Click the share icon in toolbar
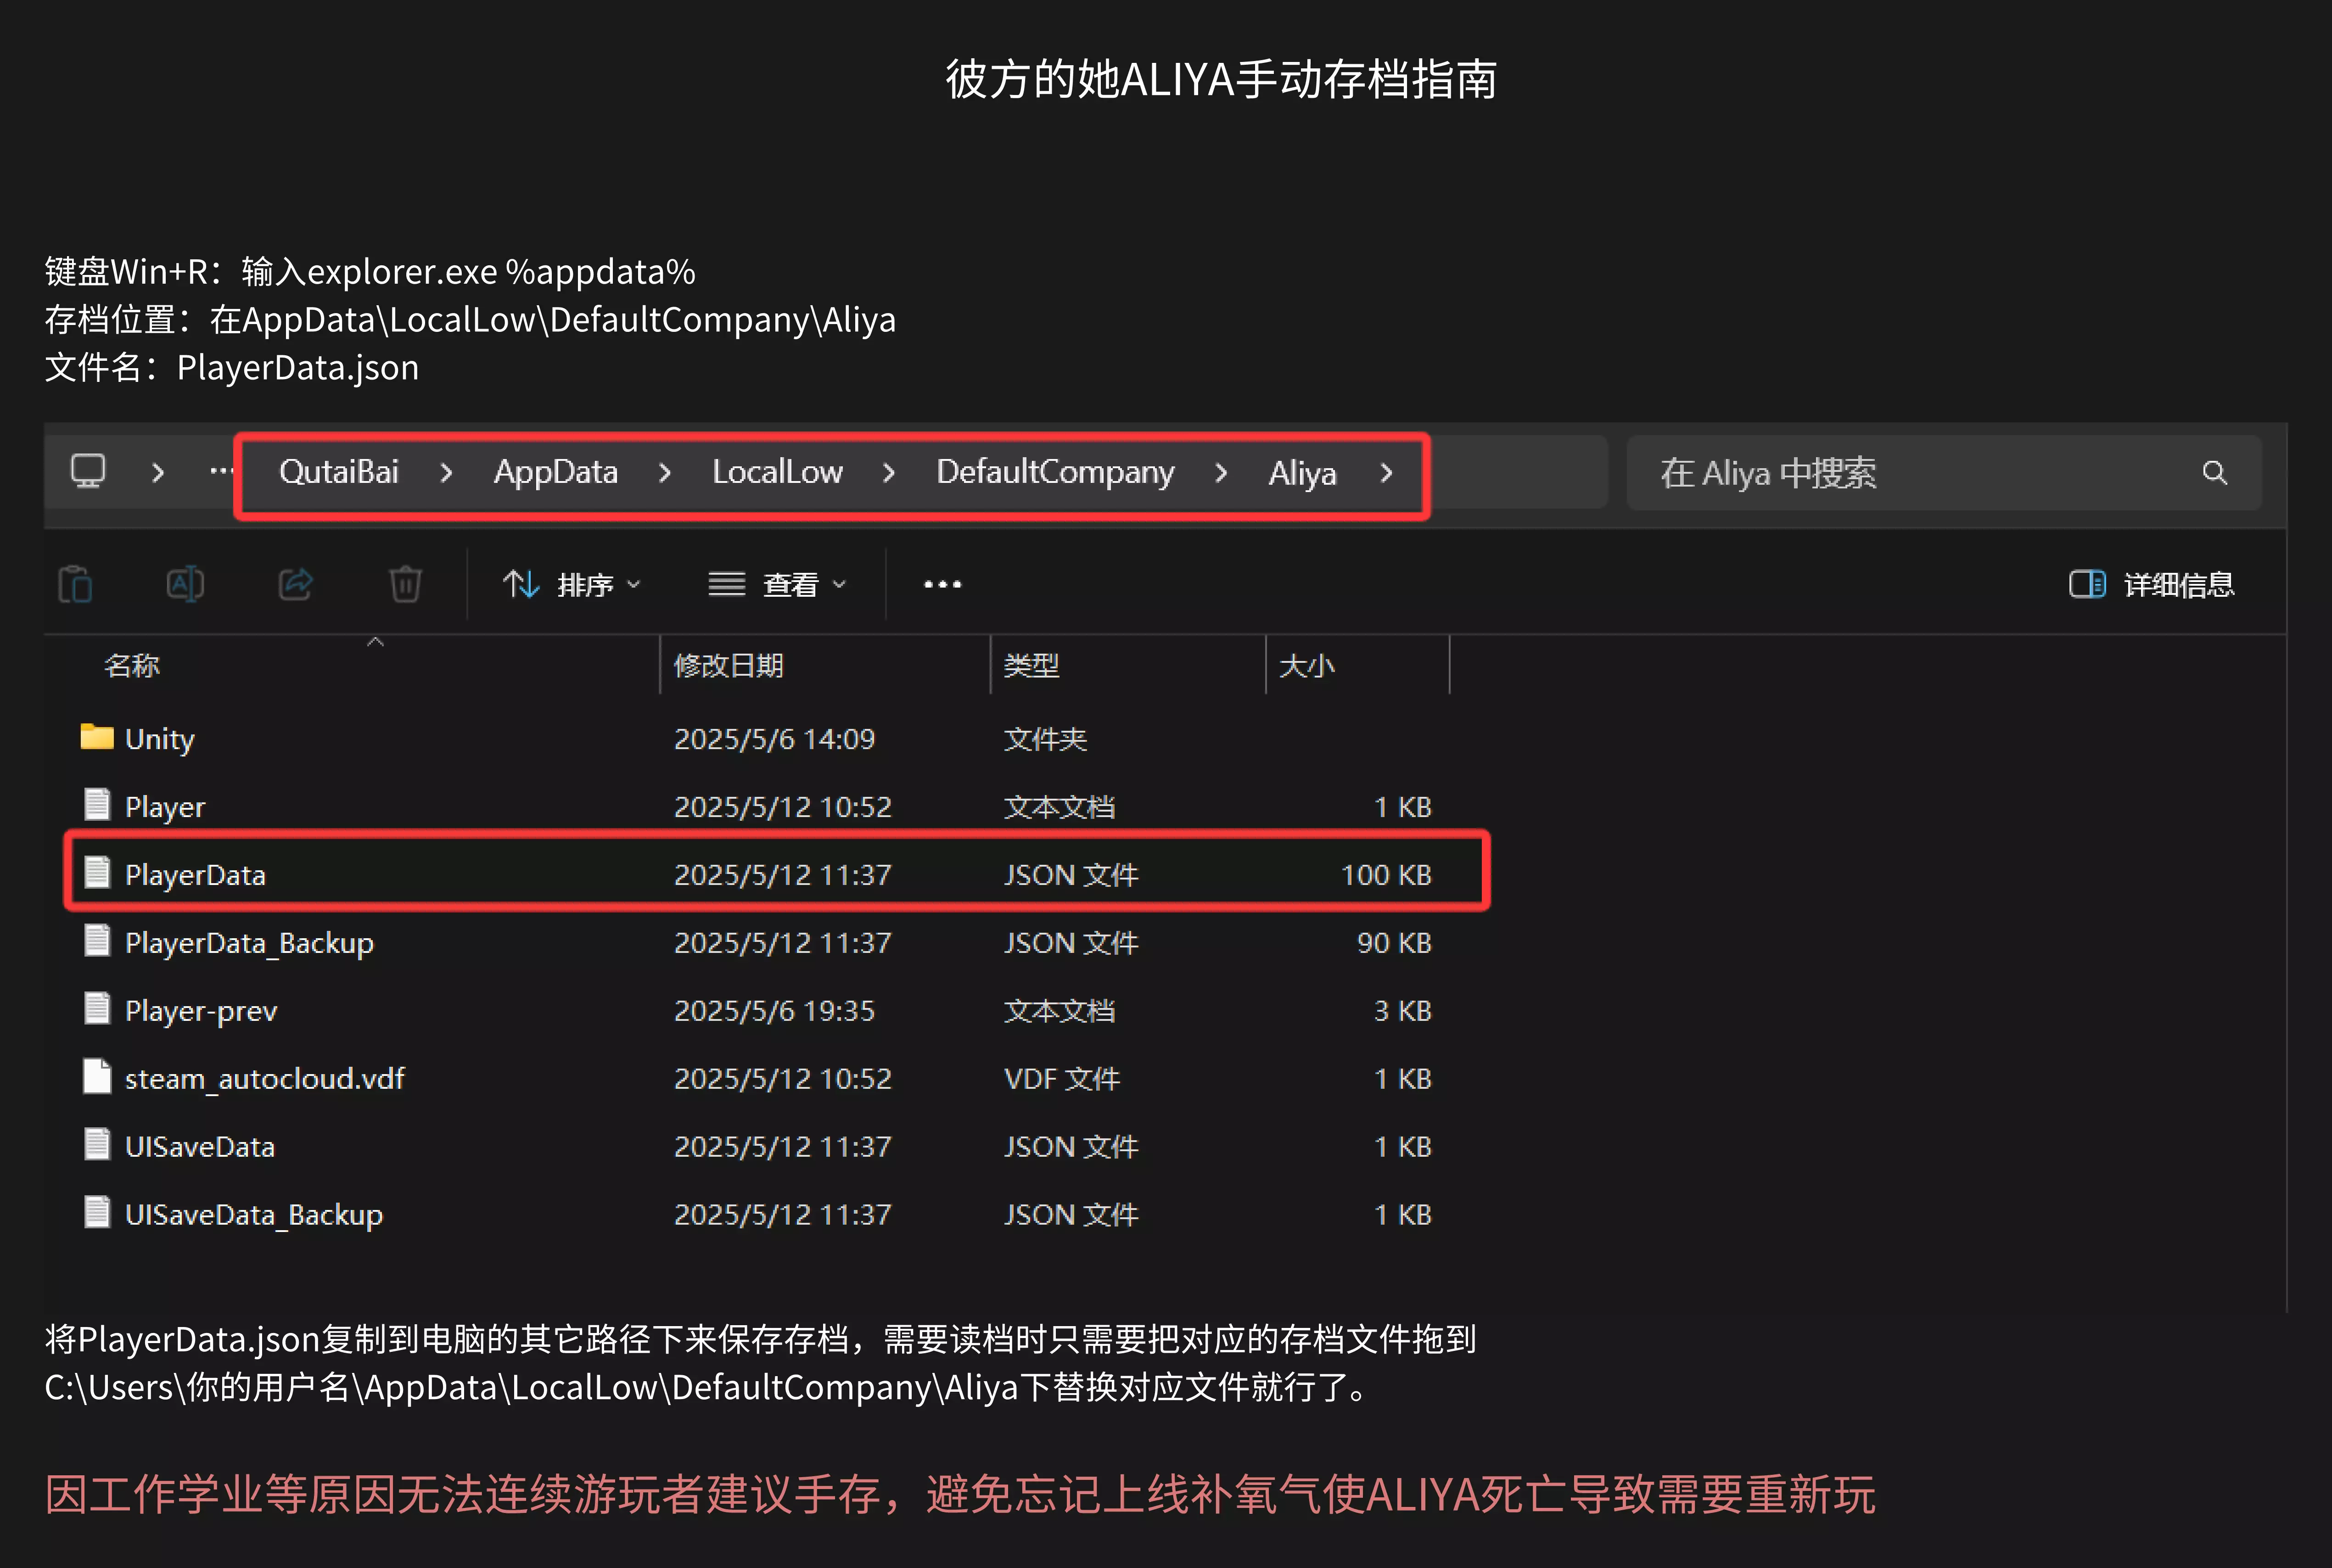This screenshot has height=1568, width=2332. click(295, 584)
